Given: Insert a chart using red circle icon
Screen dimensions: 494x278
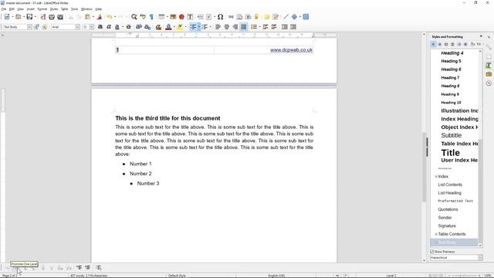Looking at the screenshot, I should click(181, 17).
